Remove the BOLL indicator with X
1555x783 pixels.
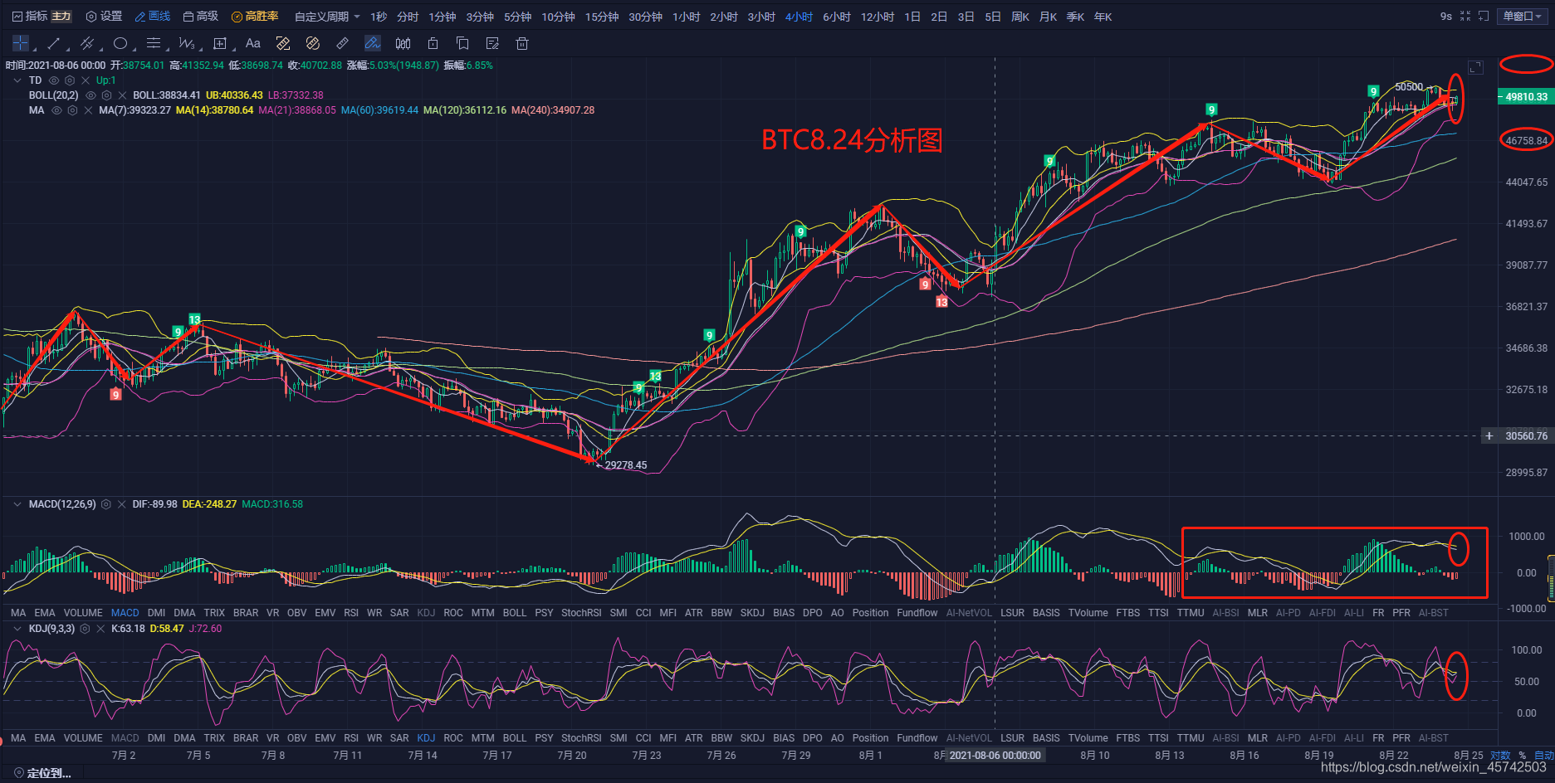(x=122, y=95)
